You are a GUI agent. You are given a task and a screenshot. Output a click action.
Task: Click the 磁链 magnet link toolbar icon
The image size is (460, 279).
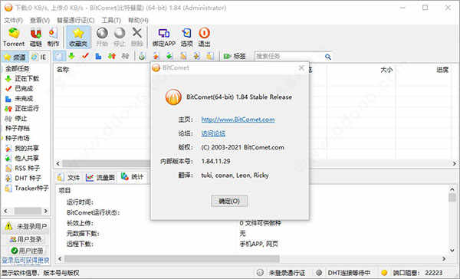[36, 38]
